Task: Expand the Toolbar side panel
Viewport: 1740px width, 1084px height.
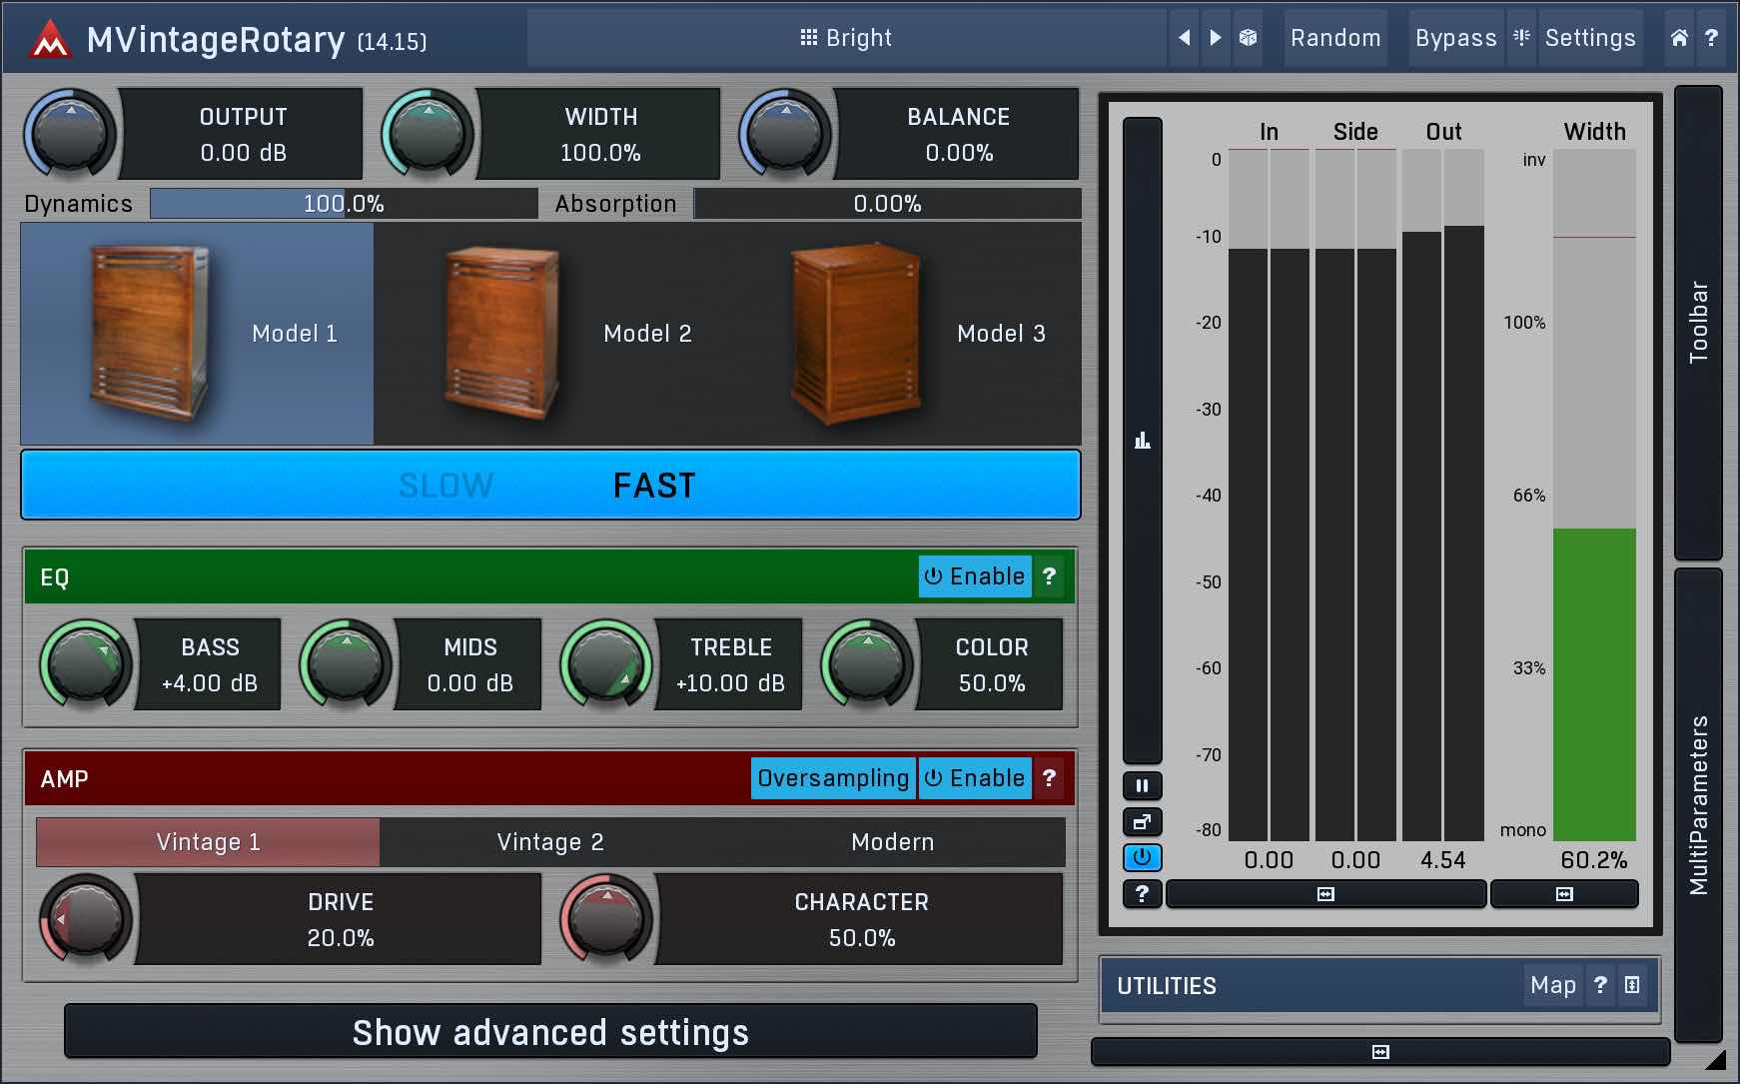Action: [1698, 322]
